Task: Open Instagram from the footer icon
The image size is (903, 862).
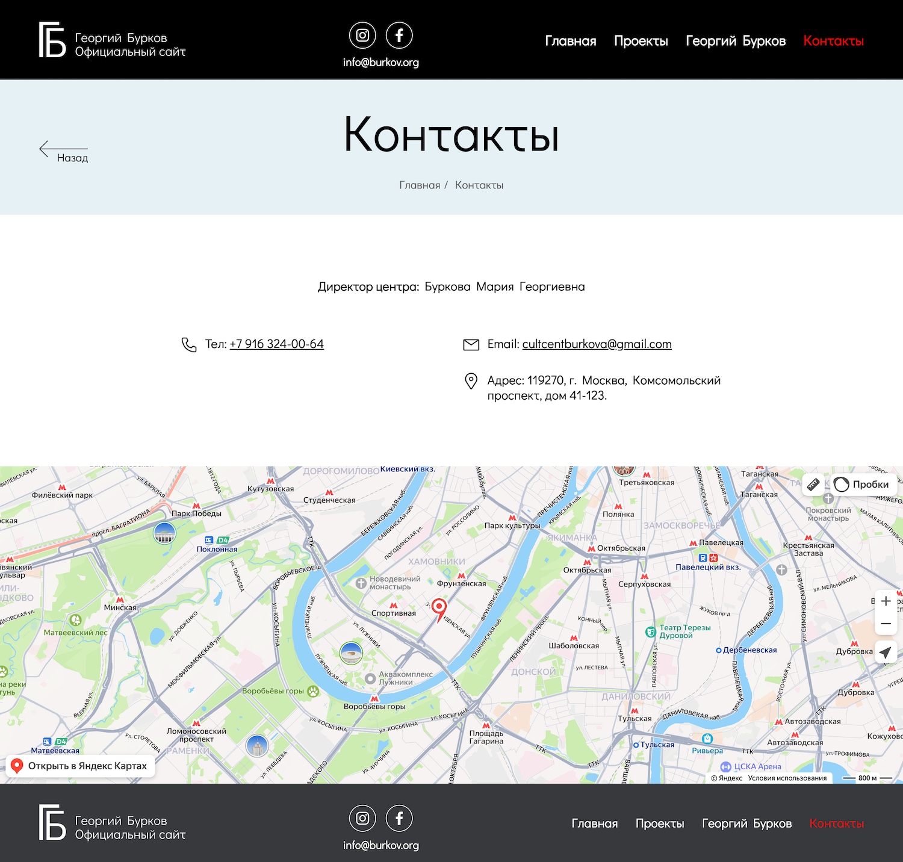Action: [362, 819]
